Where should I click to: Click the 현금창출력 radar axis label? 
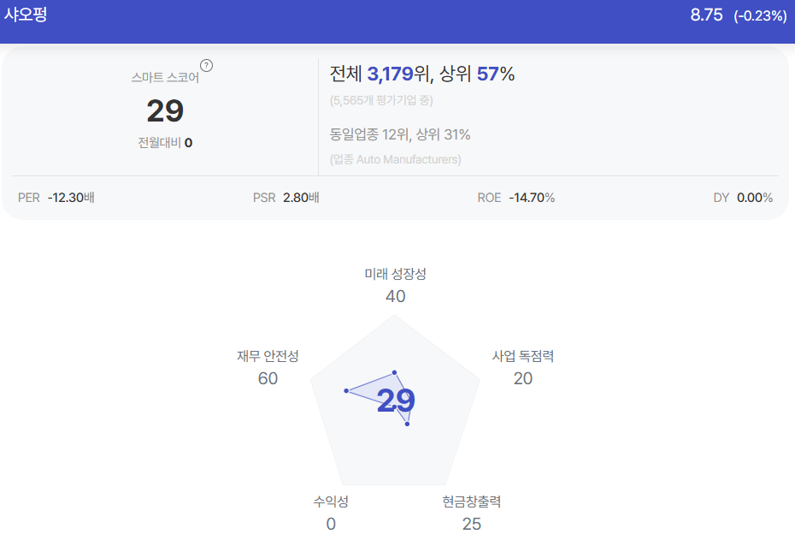tap(472, 502)
